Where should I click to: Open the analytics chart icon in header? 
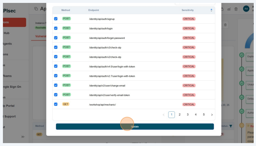tap(229, 9)
